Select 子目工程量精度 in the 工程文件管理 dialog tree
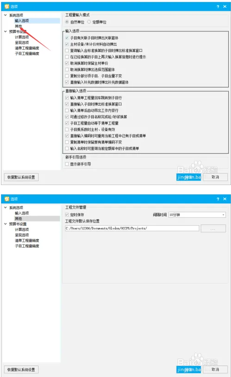The image size is (231, 377). (27, 246)
